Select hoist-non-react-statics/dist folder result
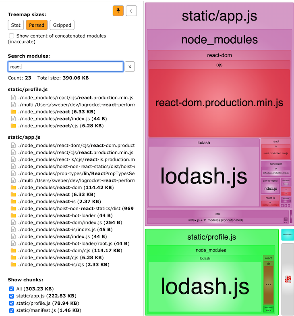The height and width of the screenshot is (316, 294). [x=76, y=209]
